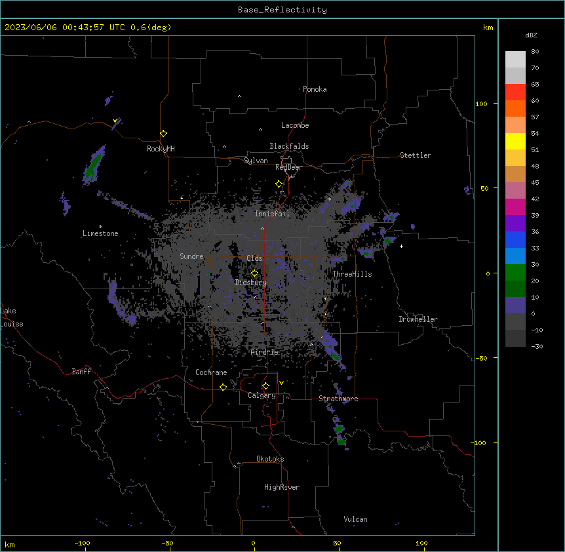The image size is (565, 552).
Task: Select the blue 33-36 dBZ legend swatch
Action: pos(515,240)
